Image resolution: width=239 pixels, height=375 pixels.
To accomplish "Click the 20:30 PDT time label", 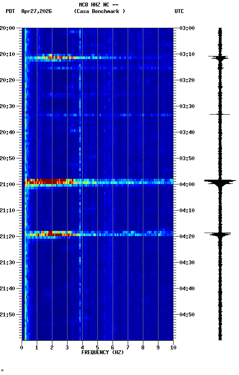I will (x=7, y=106).
